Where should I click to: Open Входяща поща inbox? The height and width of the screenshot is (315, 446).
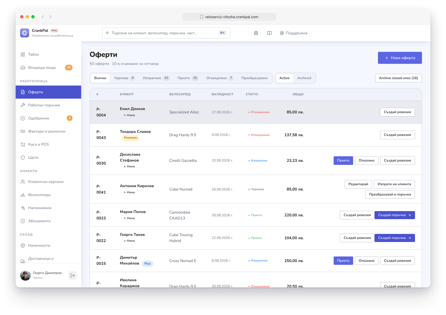[x=49, y=68]
